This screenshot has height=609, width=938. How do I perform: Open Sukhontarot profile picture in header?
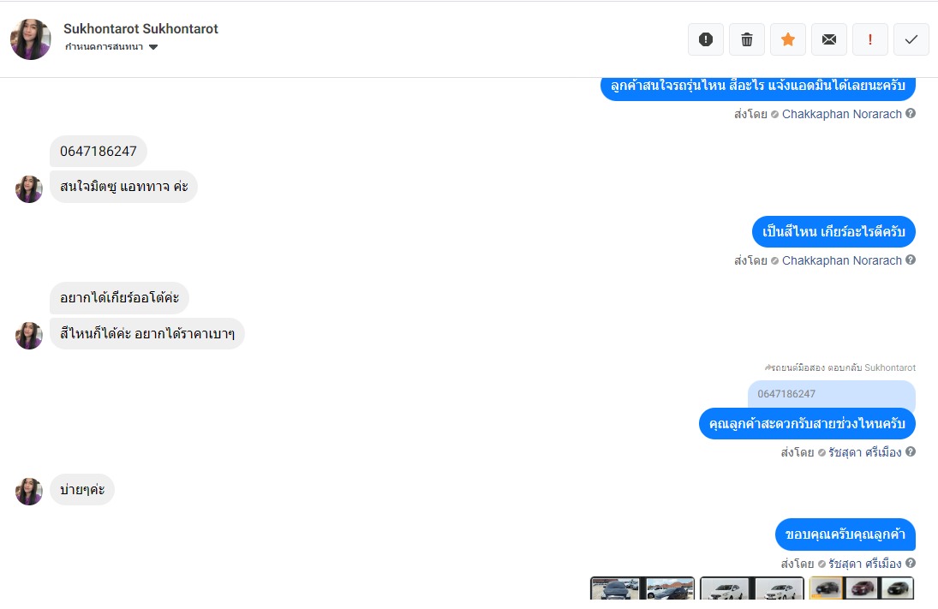tap(31, 39)
